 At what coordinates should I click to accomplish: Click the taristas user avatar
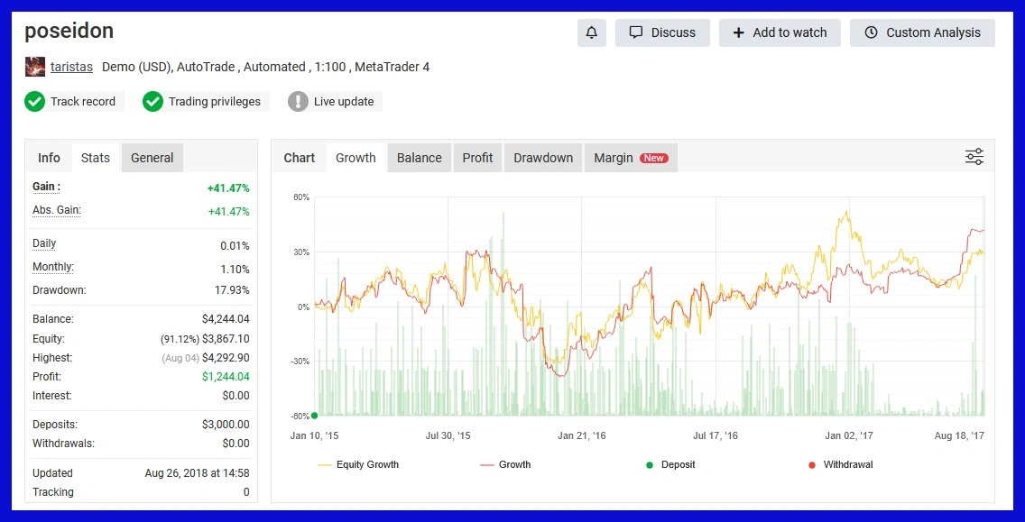click(34, 67)
